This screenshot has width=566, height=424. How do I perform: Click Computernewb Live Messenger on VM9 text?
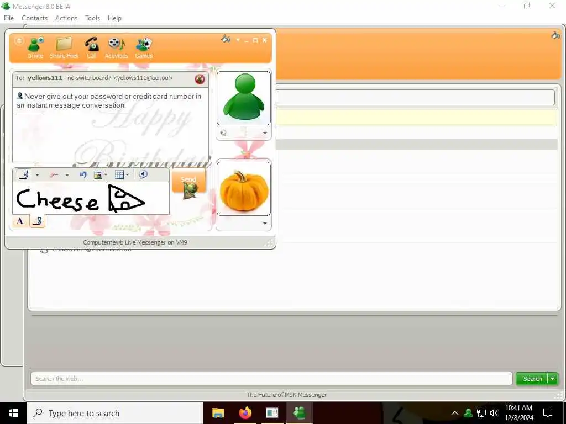click(x=135, y=242)
